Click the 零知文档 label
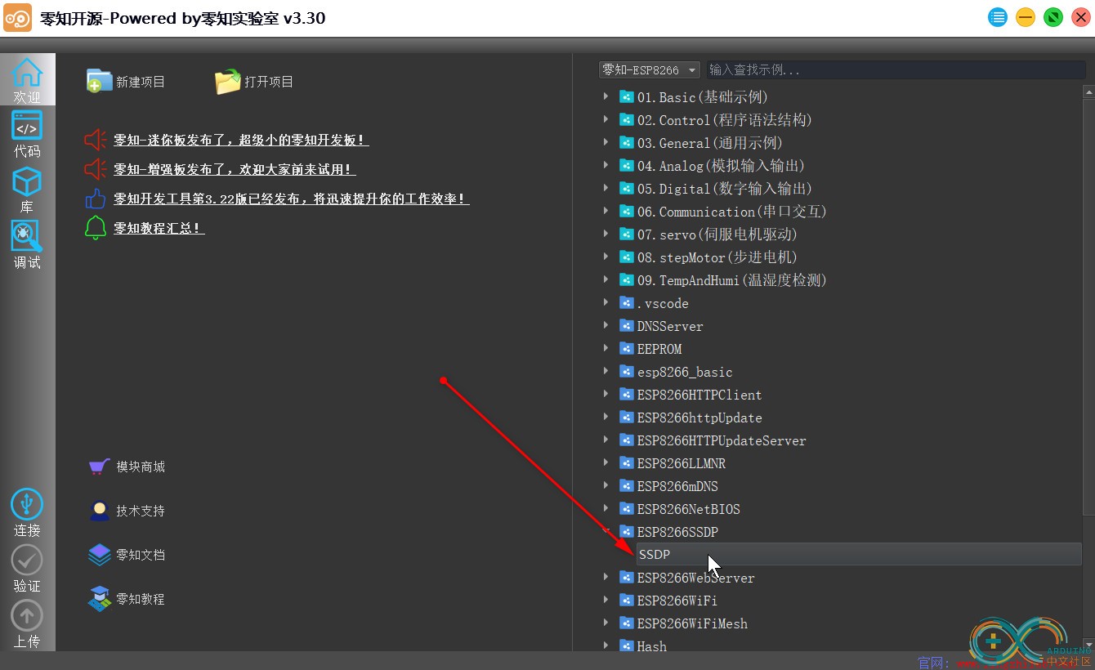Viewport: 1095px width, 670px height. coord(141,555)
